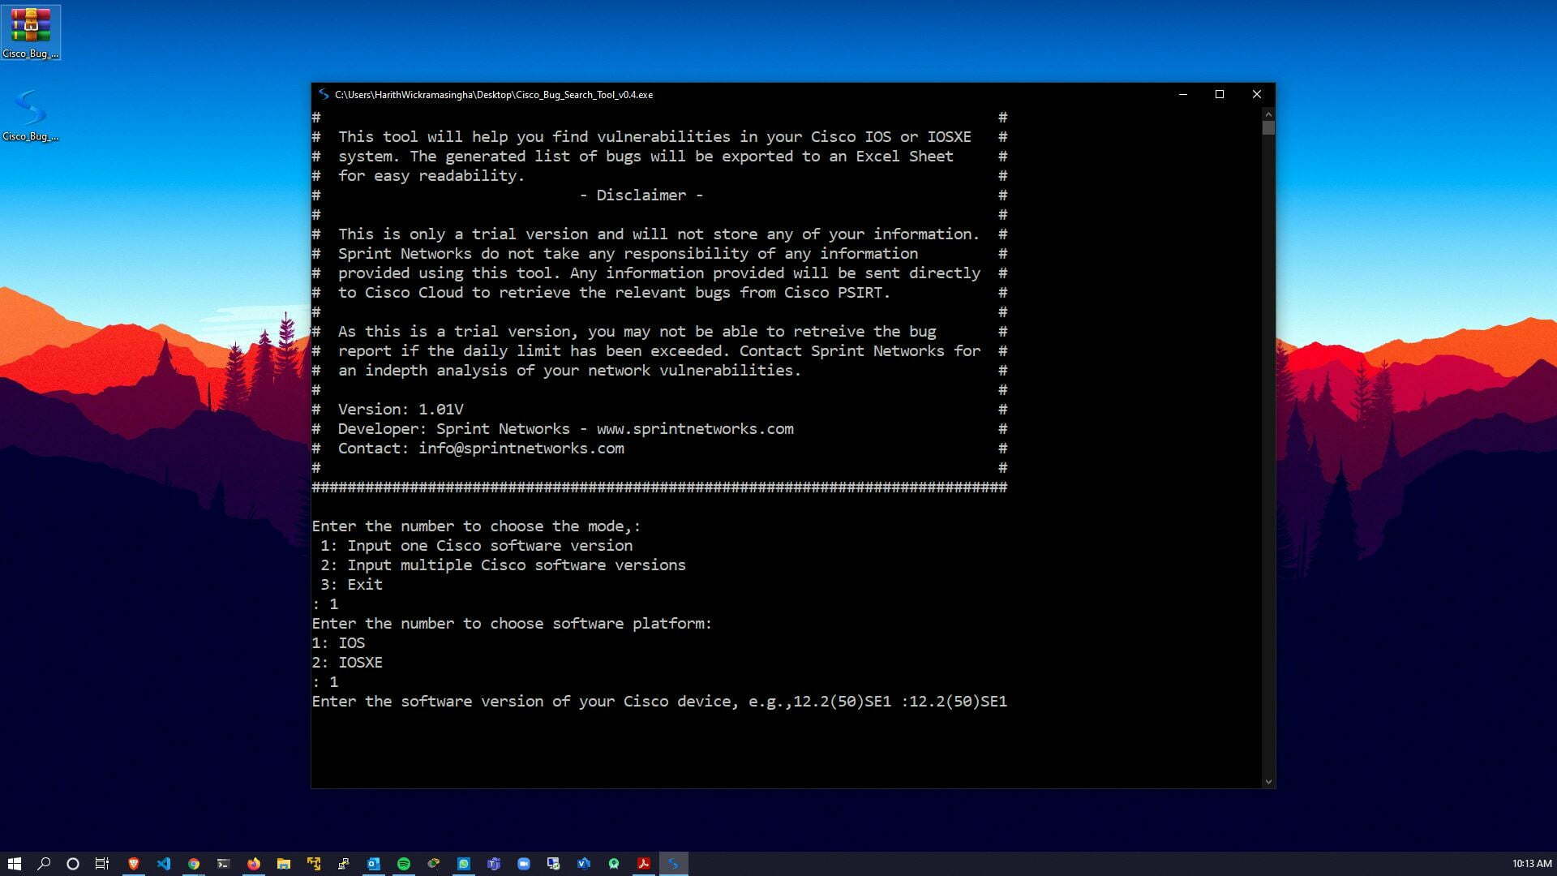Click the console title path text
The height and width of the screenshot is (876, 1557).
click(494, 95)
